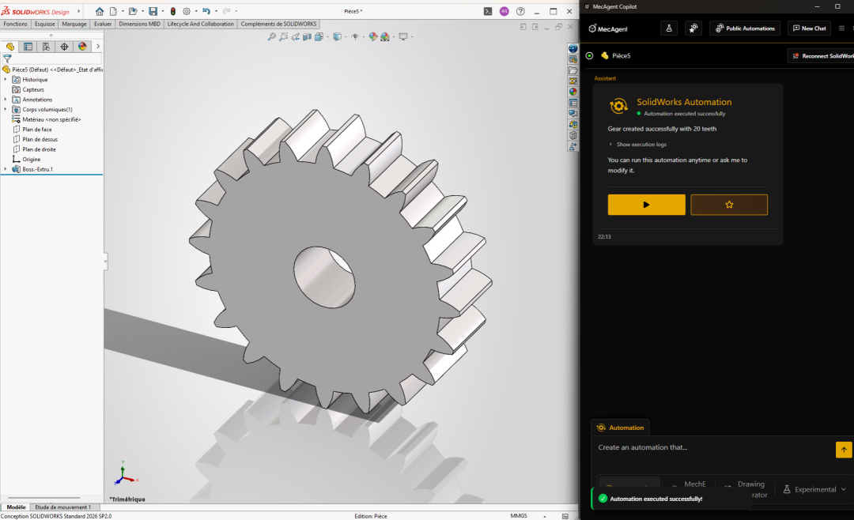Click the MecAgent starred gear icon button
854x520 pixels.
693,28
